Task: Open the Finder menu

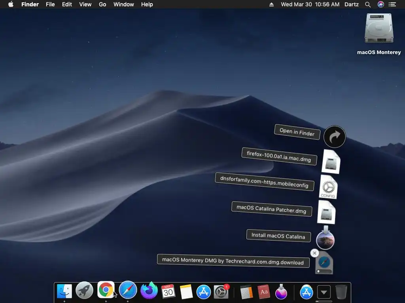Action: tap(30, 4)
